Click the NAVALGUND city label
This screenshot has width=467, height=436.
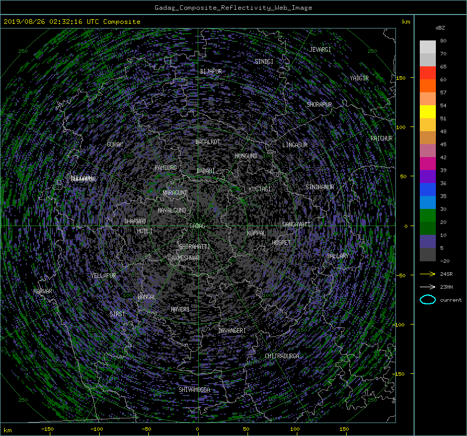point(172,210)
